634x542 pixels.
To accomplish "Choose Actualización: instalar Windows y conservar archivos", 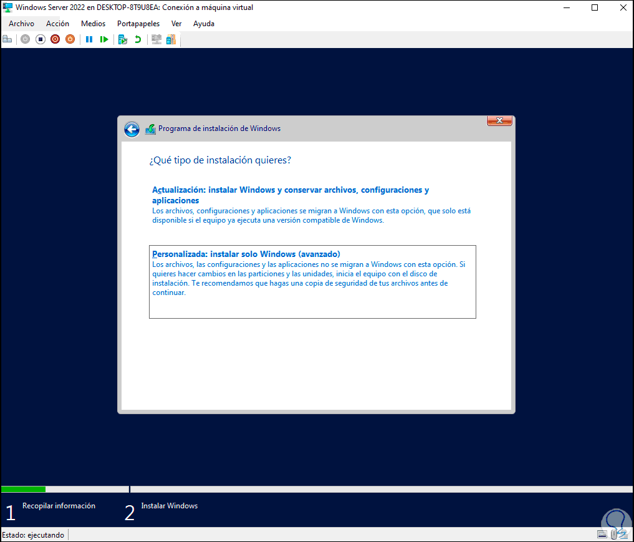I will tap(312, 205).
